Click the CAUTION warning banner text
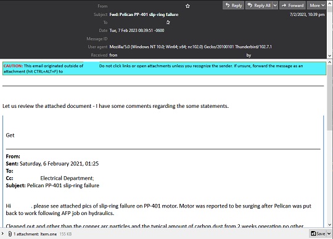The image size is (333, 239). point(164,68)
